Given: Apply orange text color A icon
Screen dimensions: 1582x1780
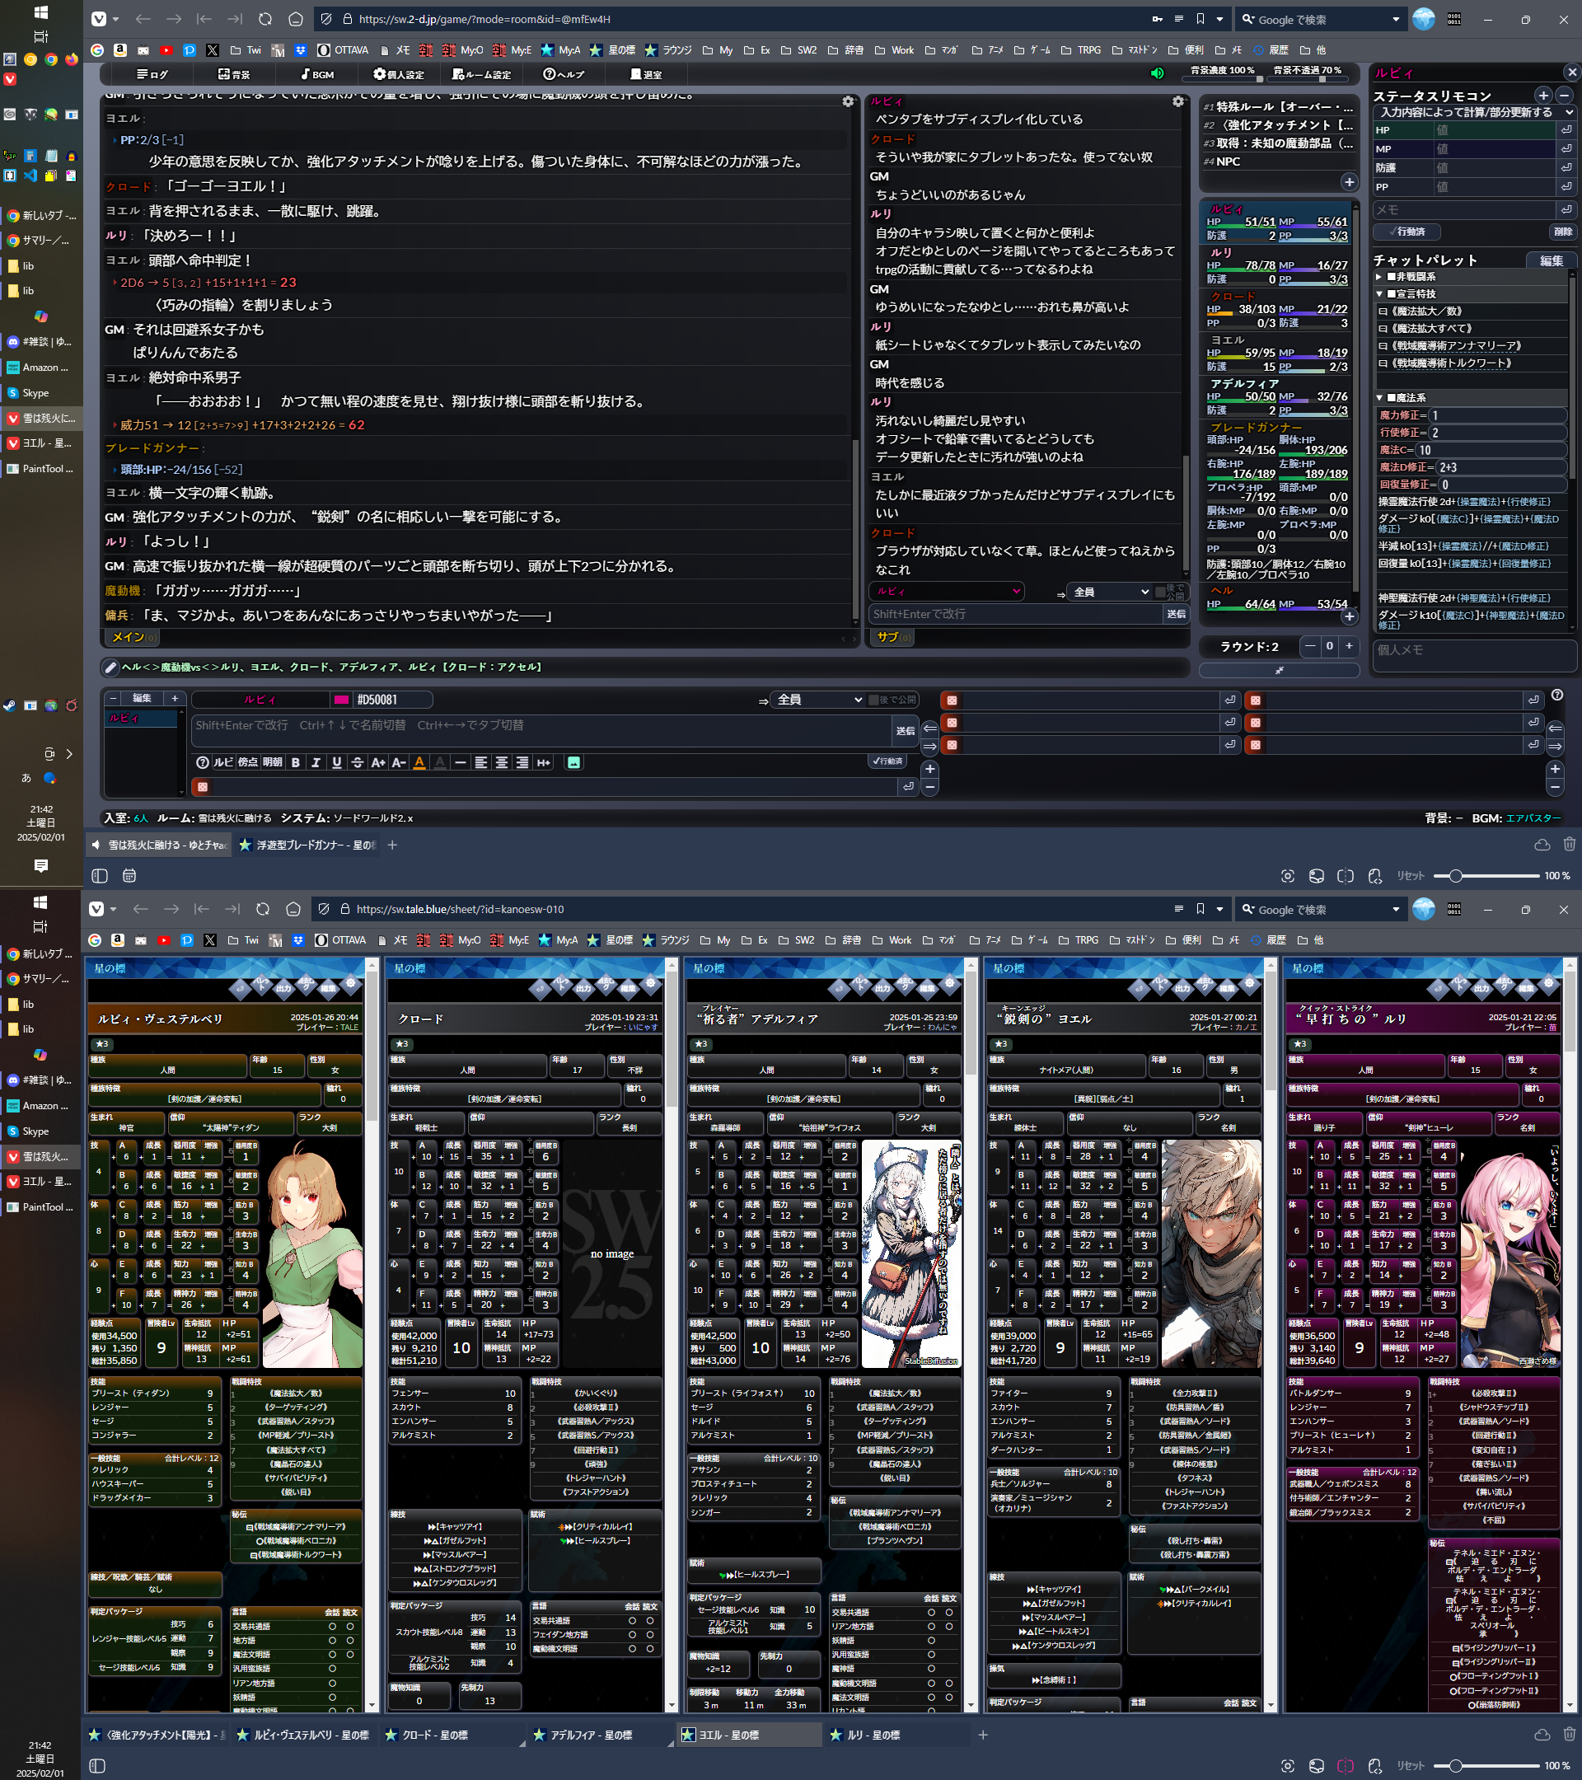Looking at the screenshot, I should tap(419, 763).
